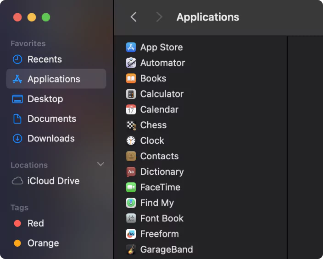Click the Tags section header
Viewport: 323px width, 259px height.
click(x=19, y=208)
